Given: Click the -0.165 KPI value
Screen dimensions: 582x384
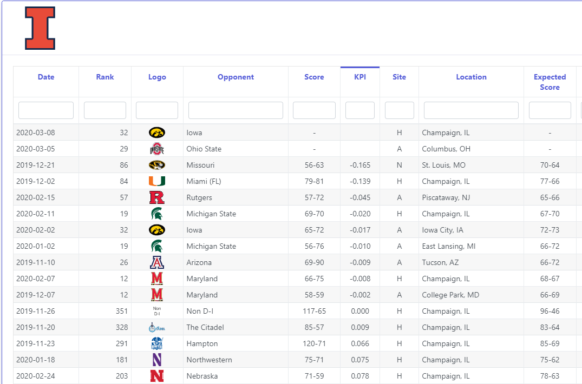Looking at the screenshot, I should (x=360, y=165).
